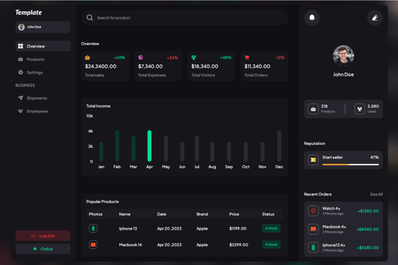This screenshot has height=265, width=398.
Task: Click the shopping cart icon on Total Orders card
Action: click(247, 57)
